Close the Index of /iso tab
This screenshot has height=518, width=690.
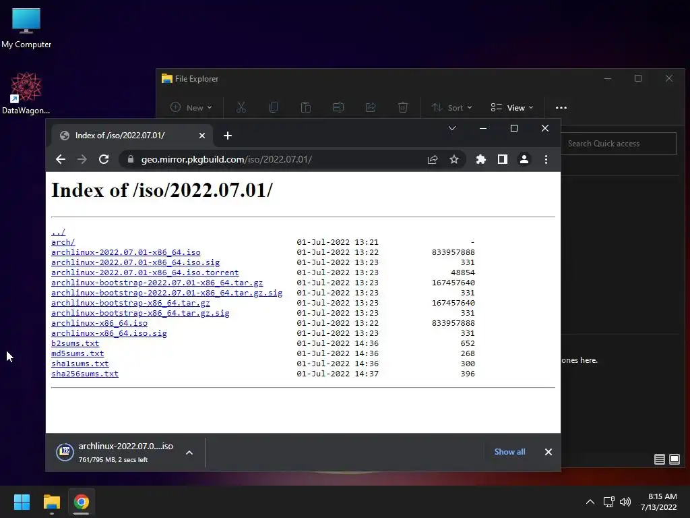pos(202,136)
